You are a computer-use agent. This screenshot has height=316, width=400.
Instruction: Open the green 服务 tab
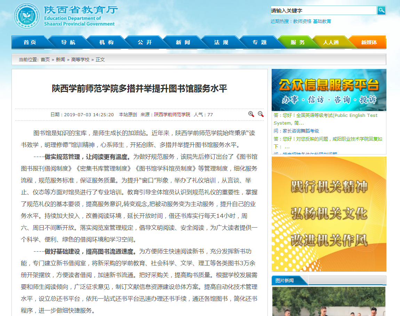click(x=298, y=42)
